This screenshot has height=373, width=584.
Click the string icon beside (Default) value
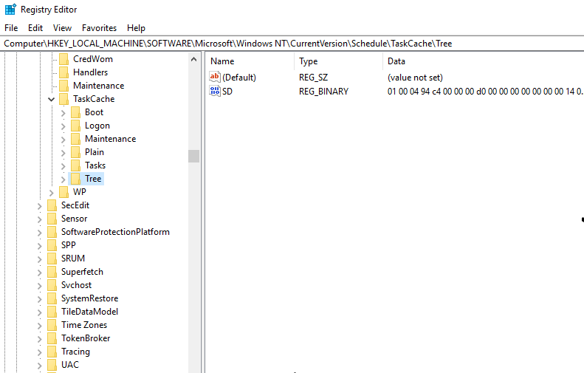pos(215,78)
